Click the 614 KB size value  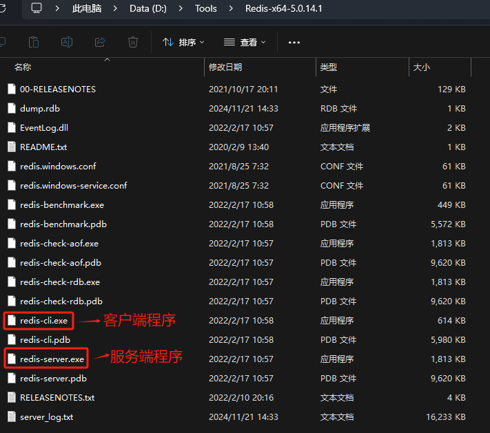coord(451,321)
